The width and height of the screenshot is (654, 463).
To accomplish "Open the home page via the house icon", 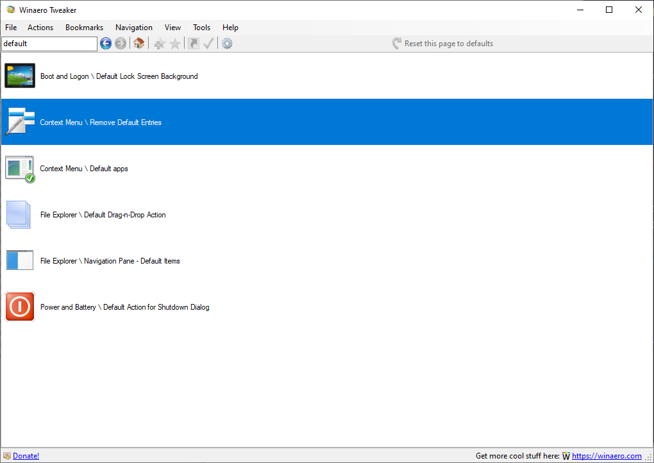I will (x=138, y=44).
